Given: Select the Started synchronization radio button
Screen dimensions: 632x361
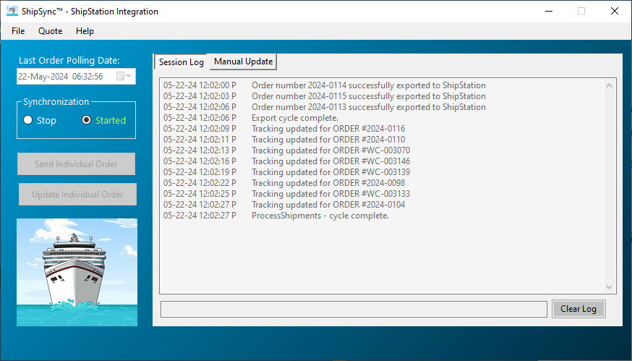Looking at the screenshot, I should coord(86,120).
